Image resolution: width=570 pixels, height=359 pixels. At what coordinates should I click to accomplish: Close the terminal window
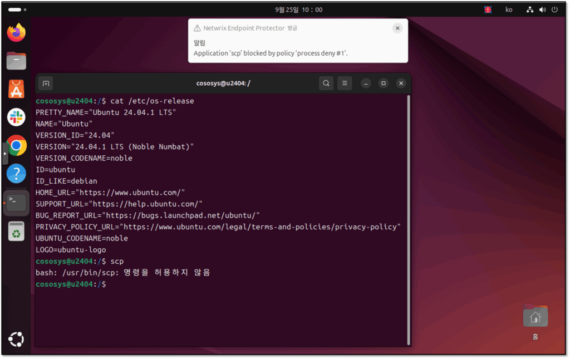(x=401, y=83)
